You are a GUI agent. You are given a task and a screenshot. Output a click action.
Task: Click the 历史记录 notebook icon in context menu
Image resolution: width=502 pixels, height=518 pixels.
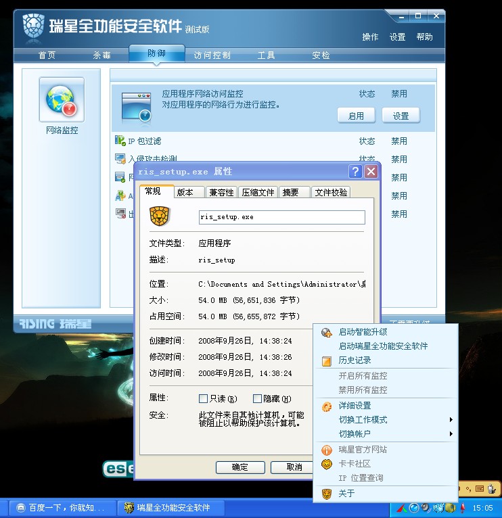coord(327,360)
